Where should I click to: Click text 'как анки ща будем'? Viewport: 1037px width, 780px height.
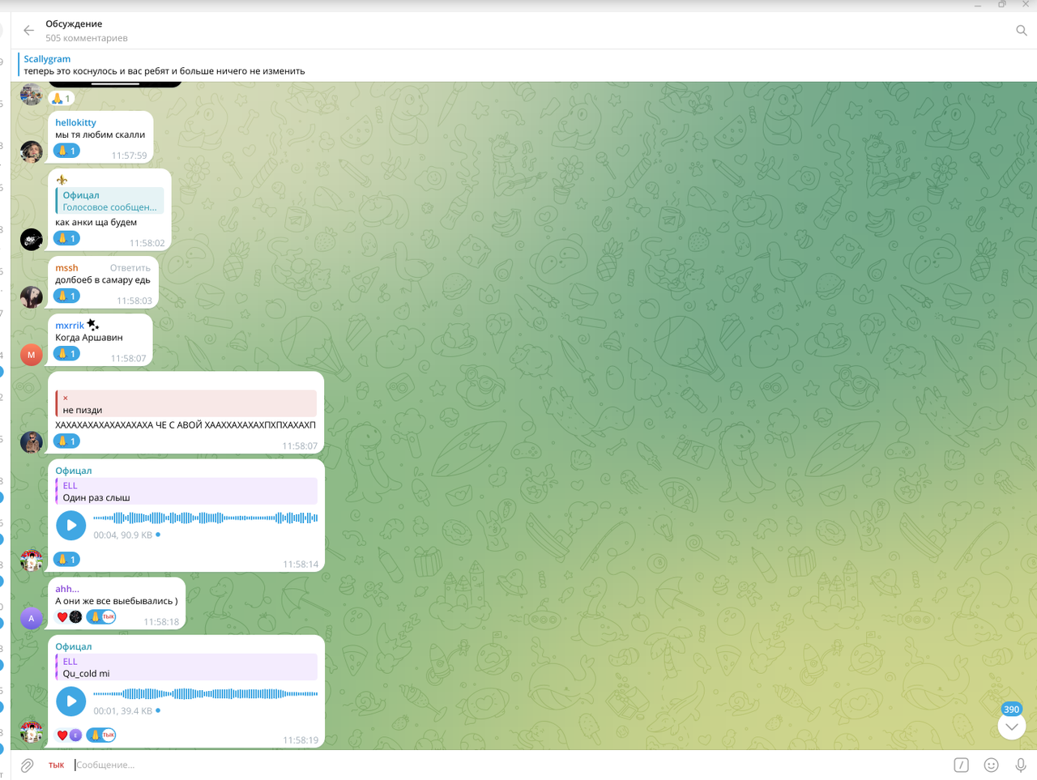[96, 223]
